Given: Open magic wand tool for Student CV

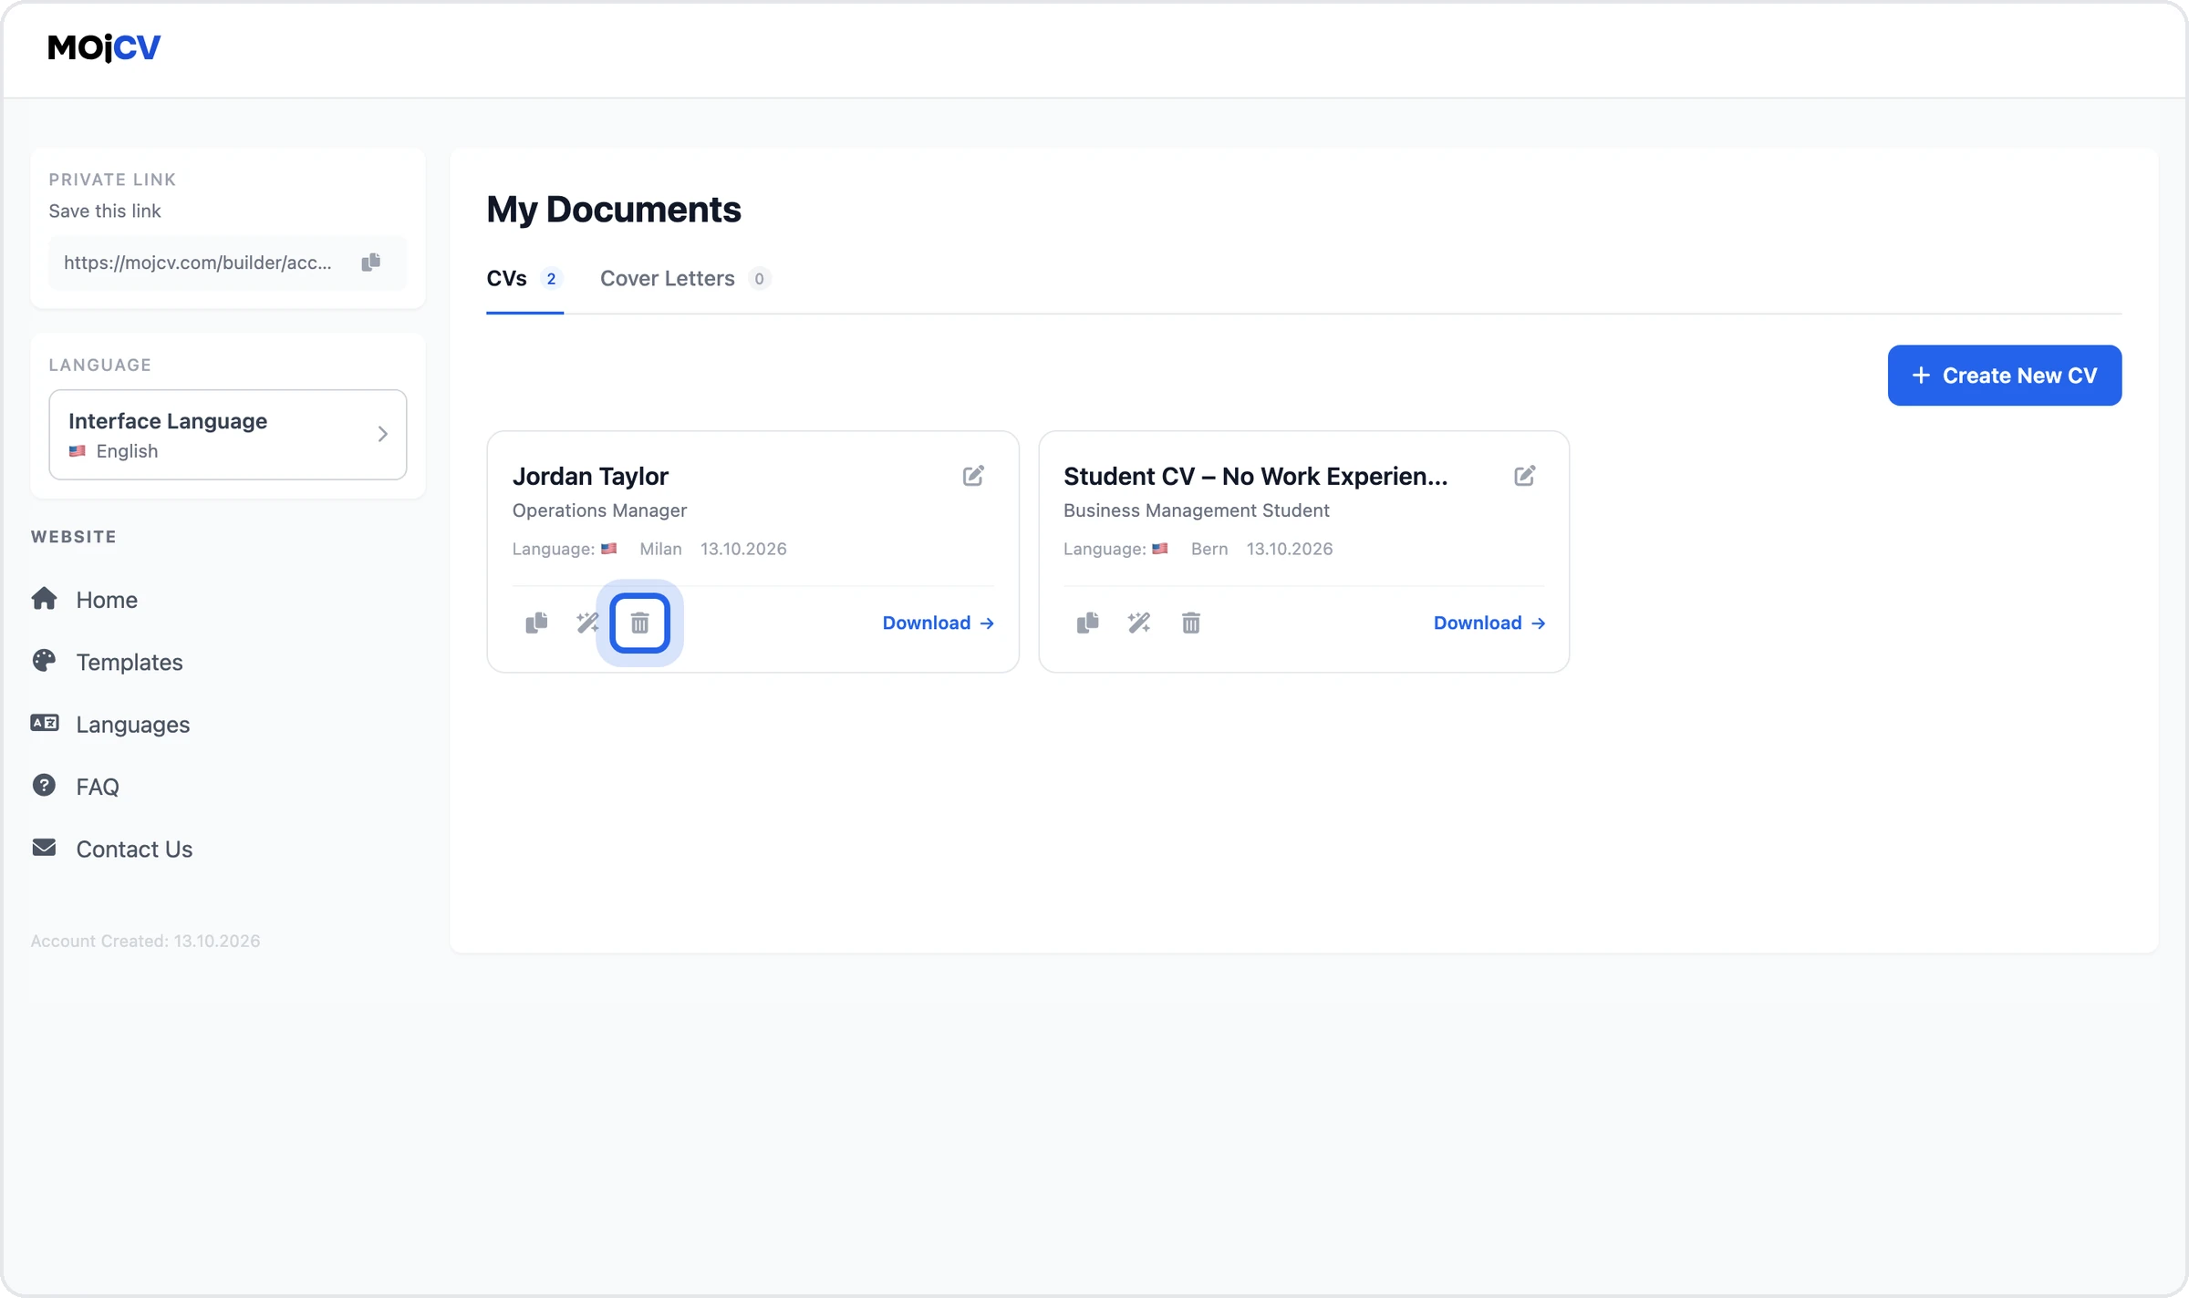Looking at the screenshot, I should [1139, 623].
